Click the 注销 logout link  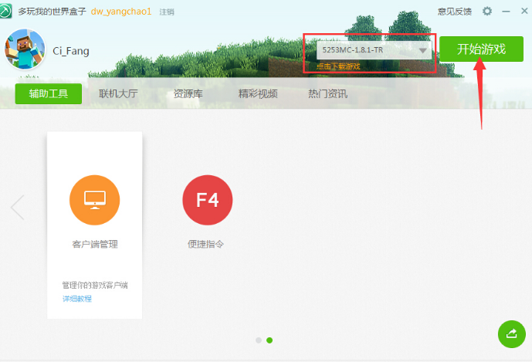pyautogui.click(x=167, y=12)
